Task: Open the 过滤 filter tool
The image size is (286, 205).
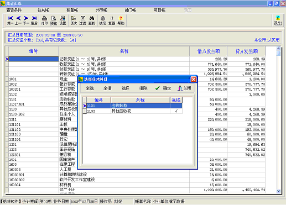Action: pos(82,20)
